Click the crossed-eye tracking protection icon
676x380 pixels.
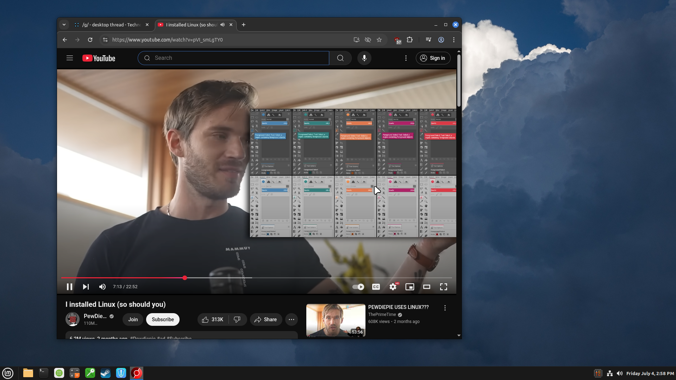click(x=368, y=40)
